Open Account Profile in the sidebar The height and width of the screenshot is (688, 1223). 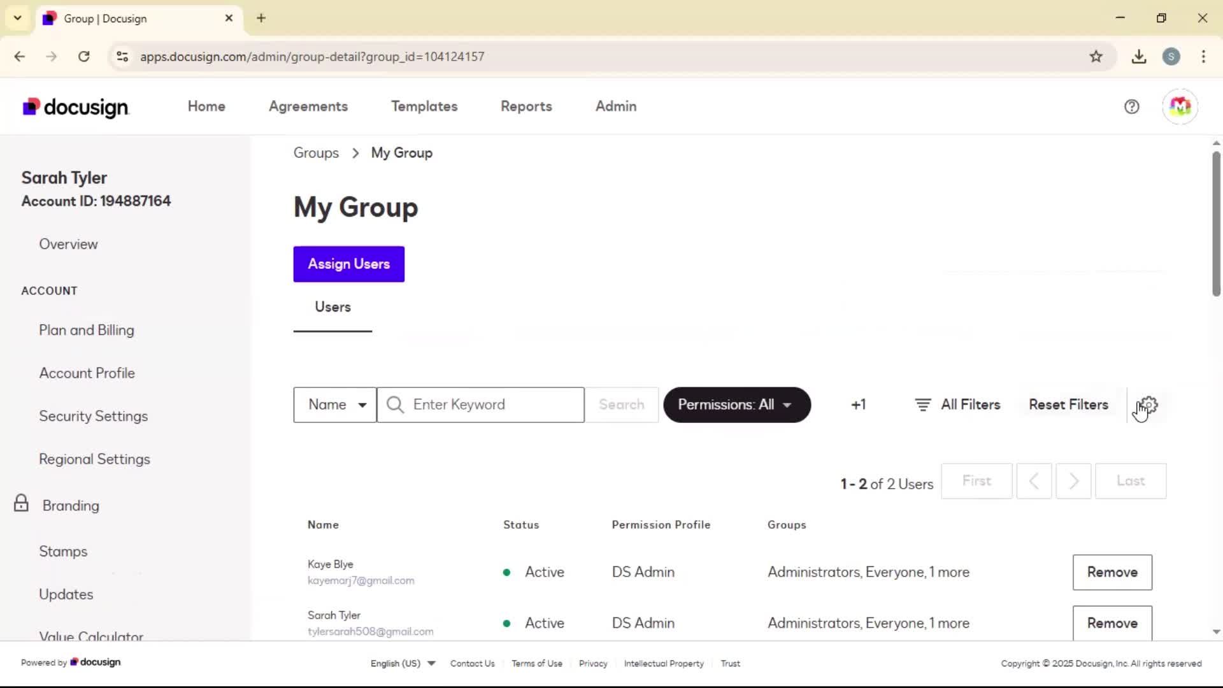[87, 373]
